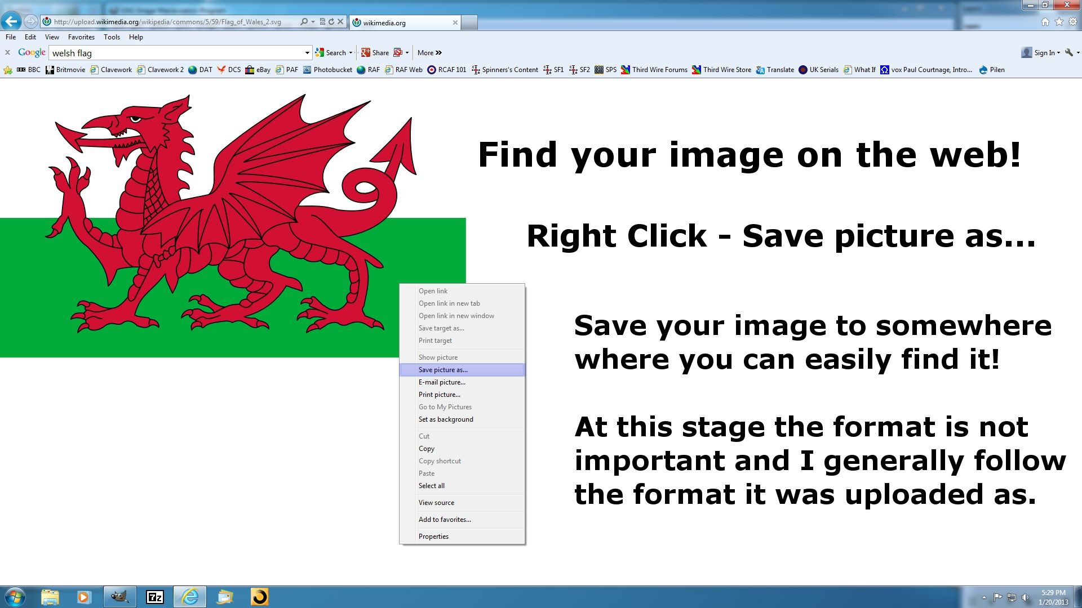The height and width of the screenshot is (608, 1082).
Task: Click the address bar URL field
Action: pos(169,22)
